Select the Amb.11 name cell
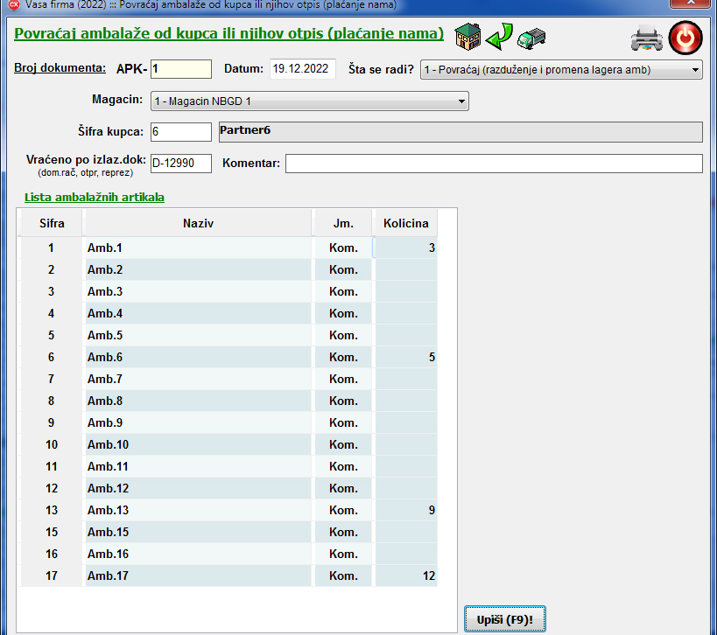Viewport: 717px width, 635px height. [198, 467]
